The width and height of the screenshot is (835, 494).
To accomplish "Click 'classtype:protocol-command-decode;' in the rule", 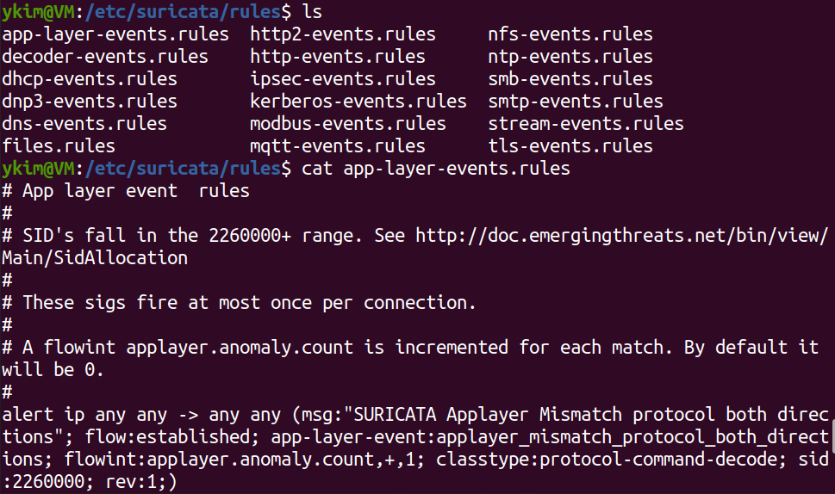I will 611,460.
